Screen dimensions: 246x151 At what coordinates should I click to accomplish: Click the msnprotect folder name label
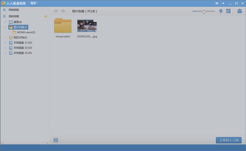(x=63, y=36)
